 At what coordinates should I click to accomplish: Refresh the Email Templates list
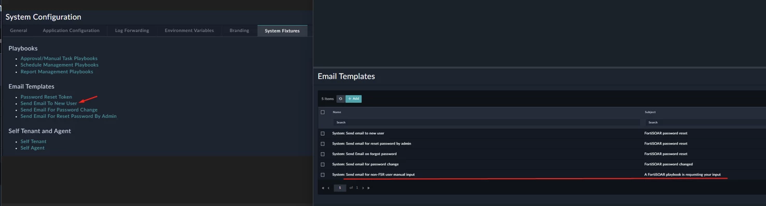click(x=340, y=99)
